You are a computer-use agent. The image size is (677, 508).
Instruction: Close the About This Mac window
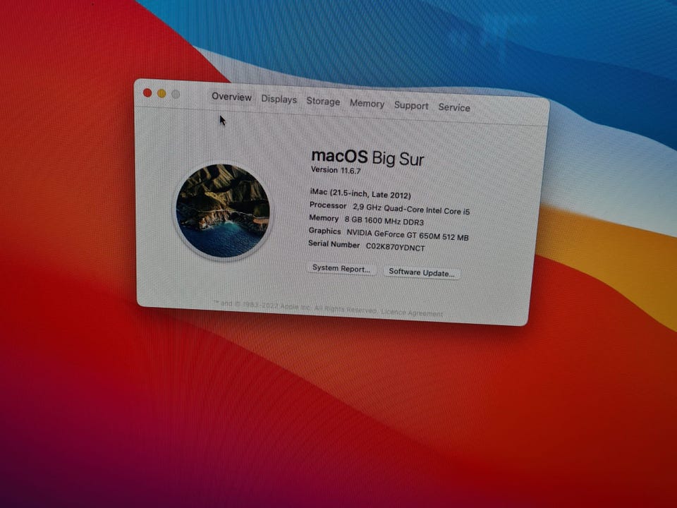[147, 93]
